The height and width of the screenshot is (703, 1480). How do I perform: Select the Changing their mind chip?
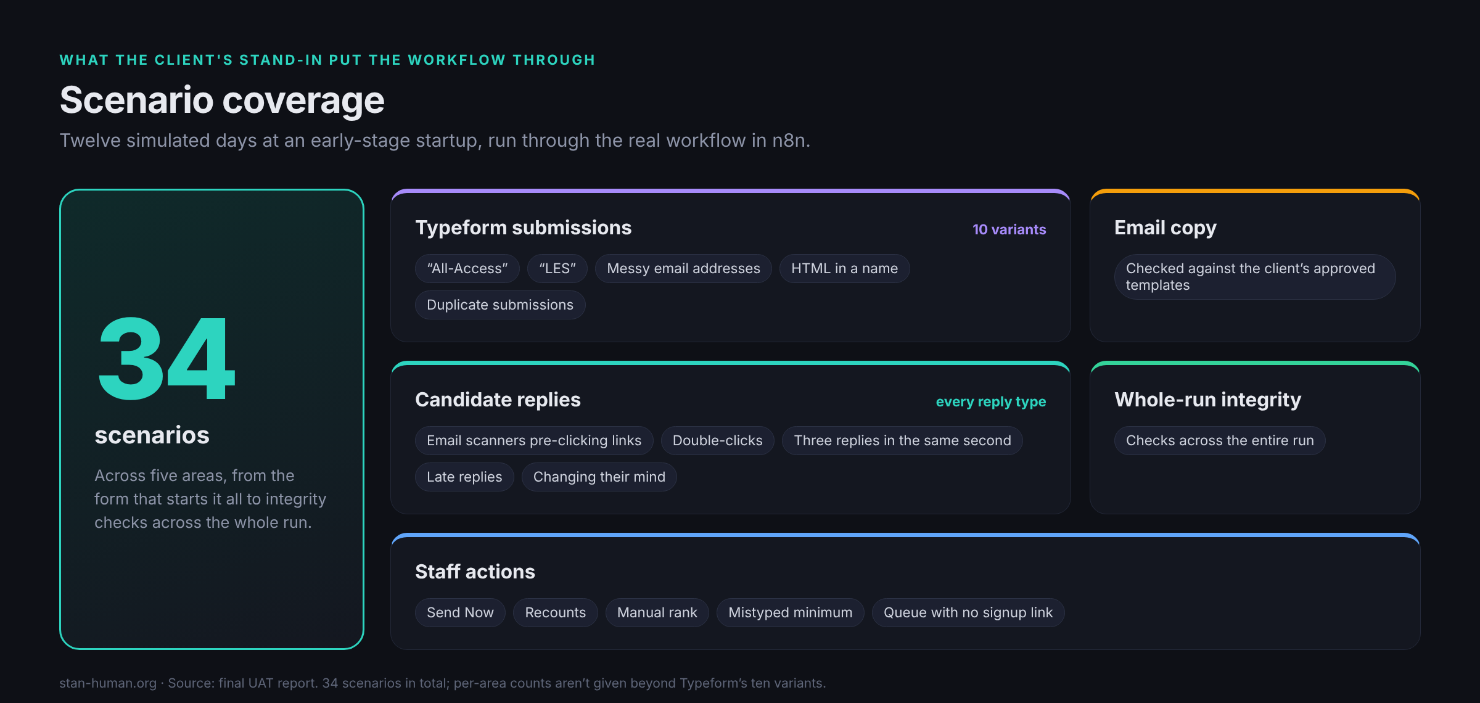click(x=599, y=477)
